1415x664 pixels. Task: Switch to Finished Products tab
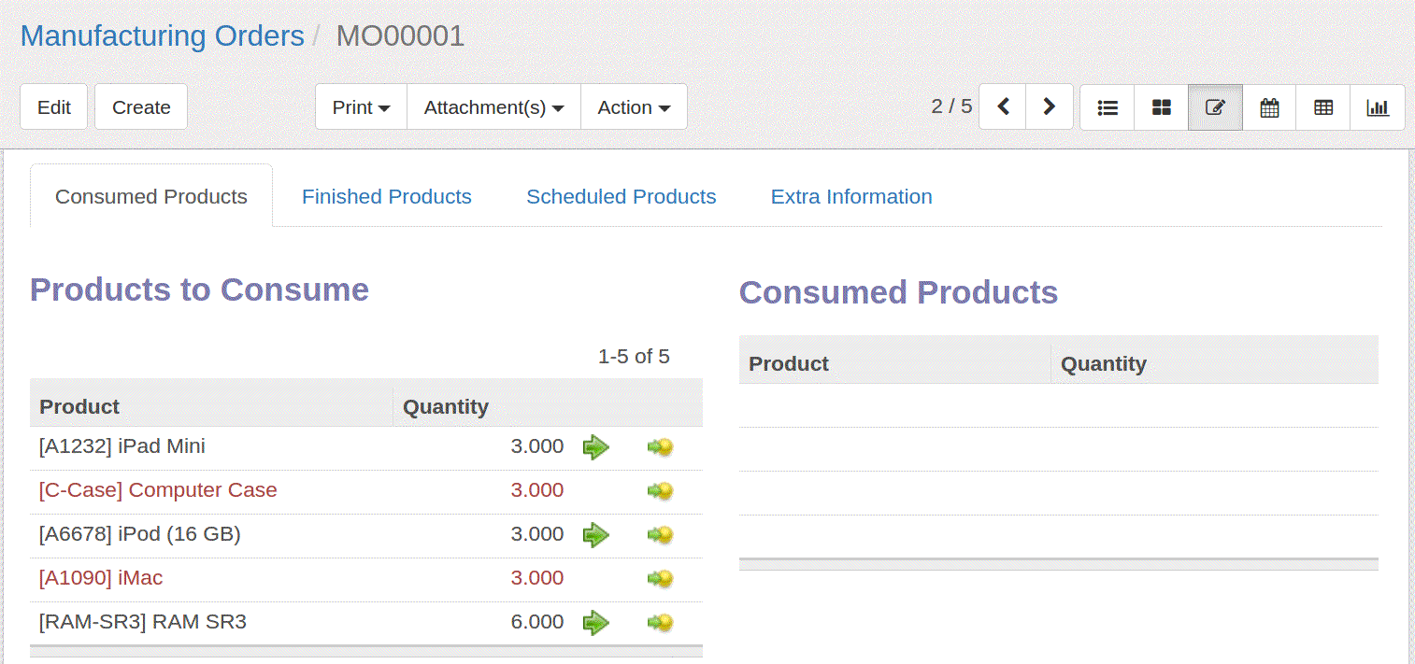point(387,196)
